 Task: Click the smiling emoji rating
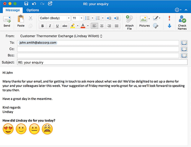tap(21, 129)
